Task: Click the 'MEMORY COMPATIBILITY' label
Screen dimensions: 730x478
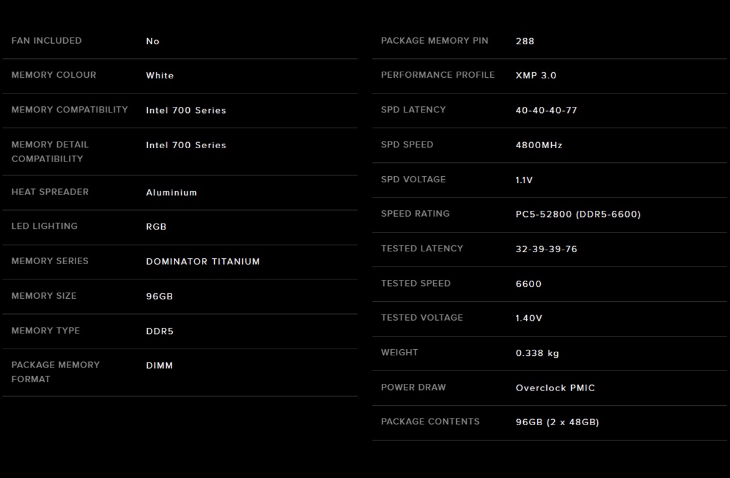Action: click(x=70, y=109)
